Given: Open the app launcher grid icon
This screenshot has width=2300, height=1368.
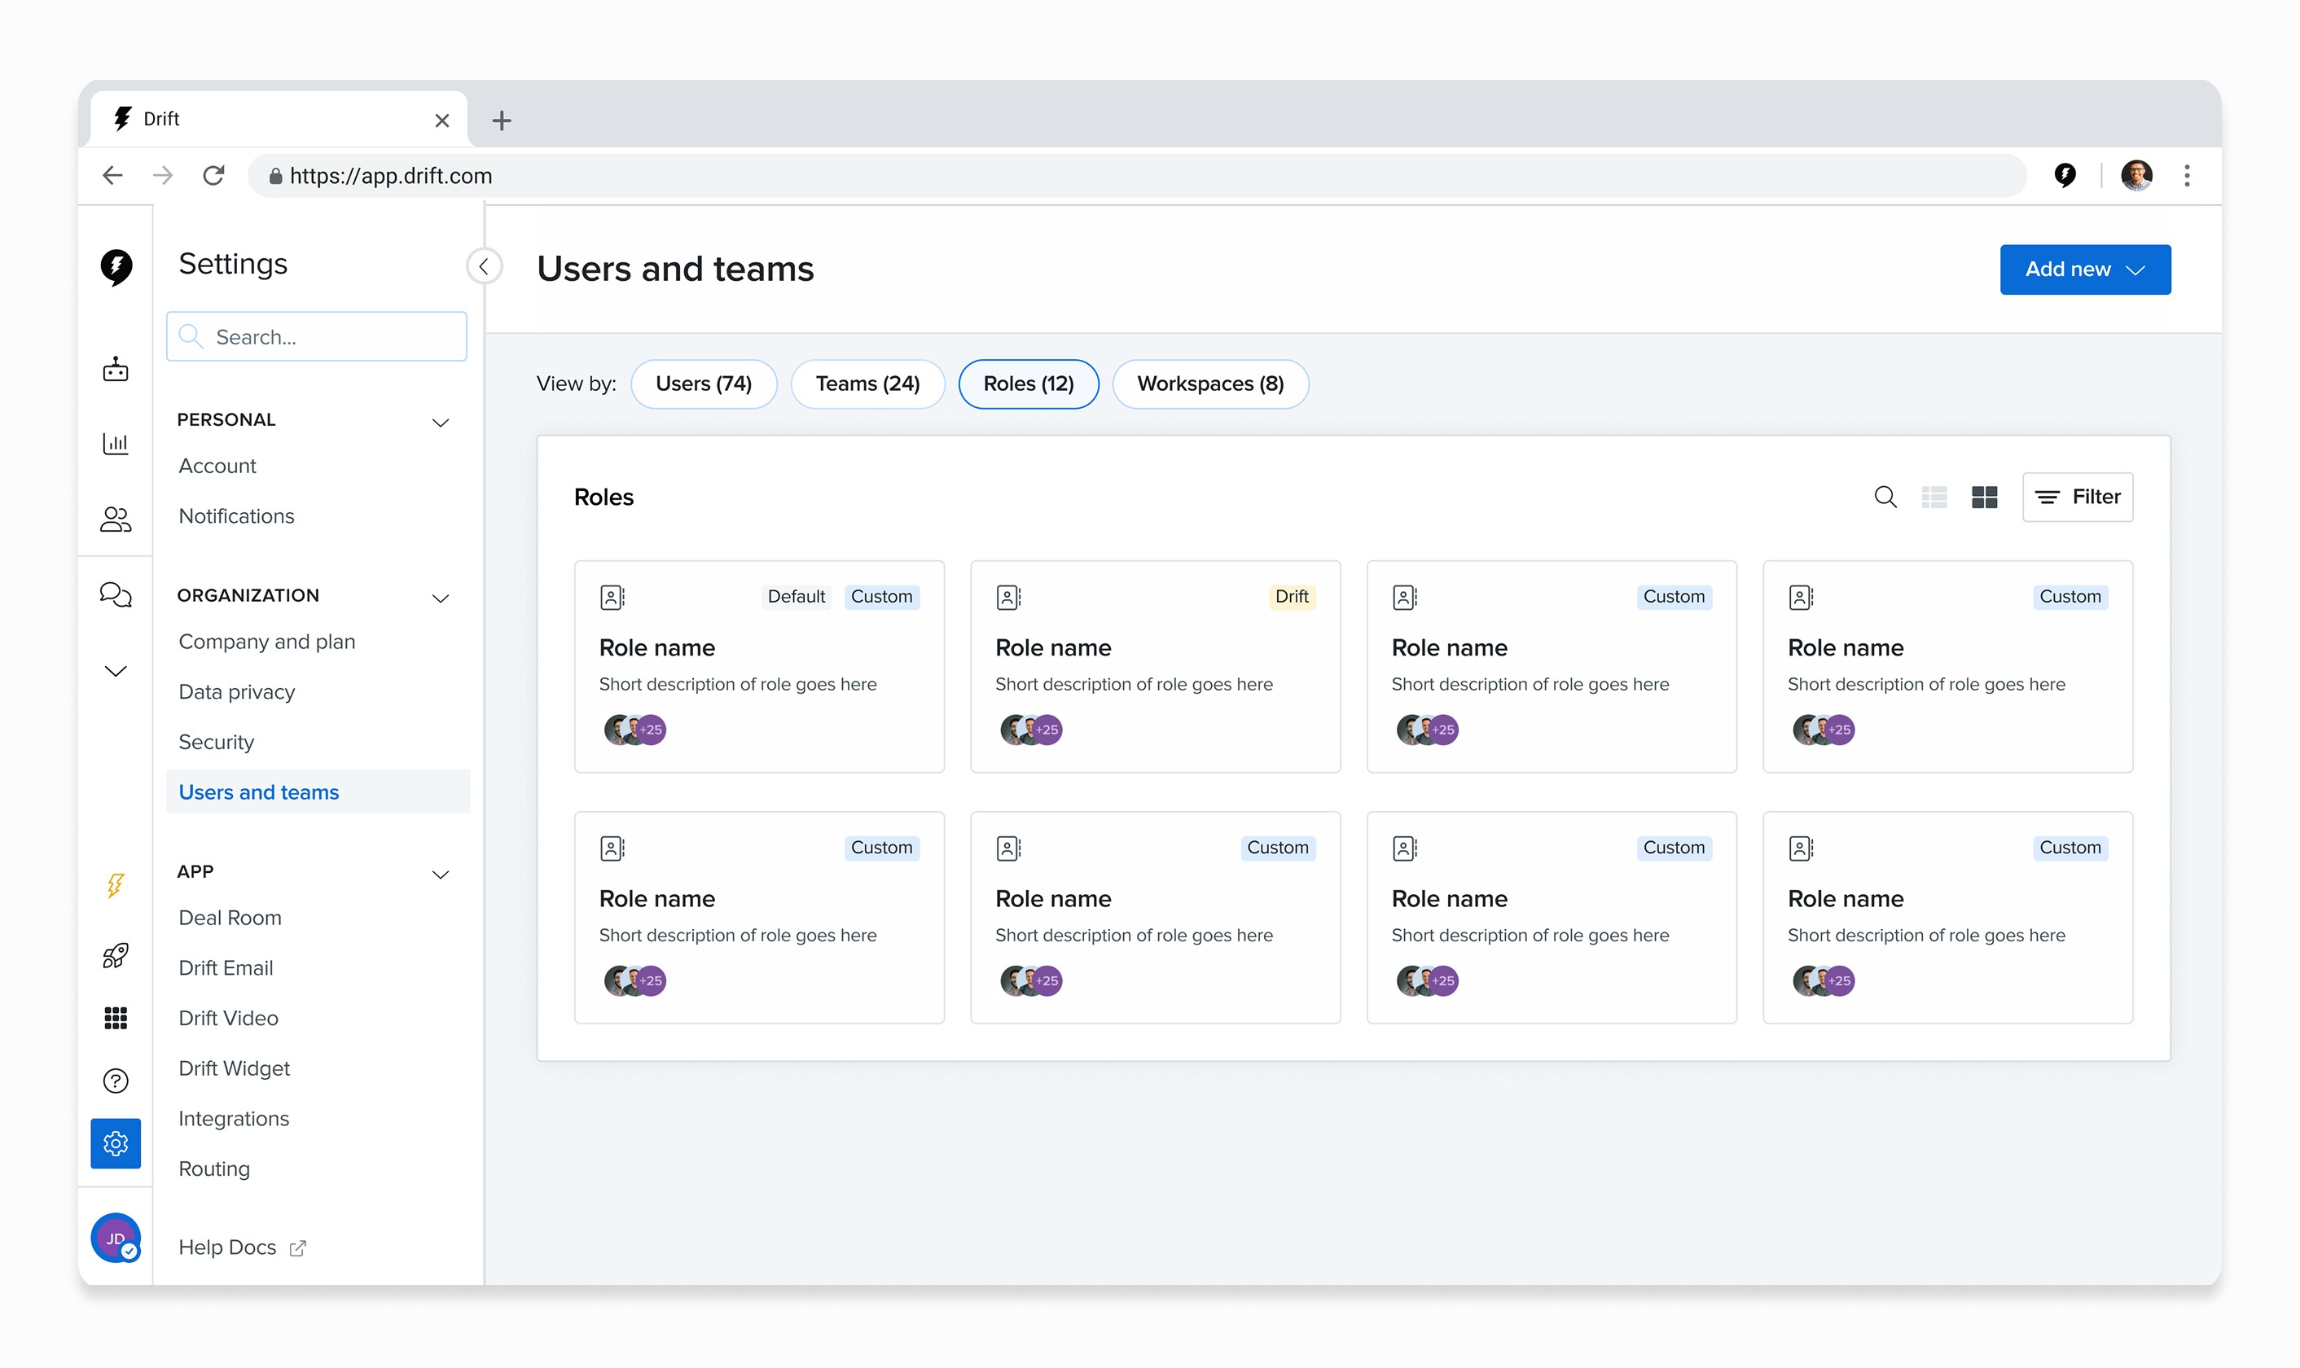Looking at the screenshot, I should 115,1017.
